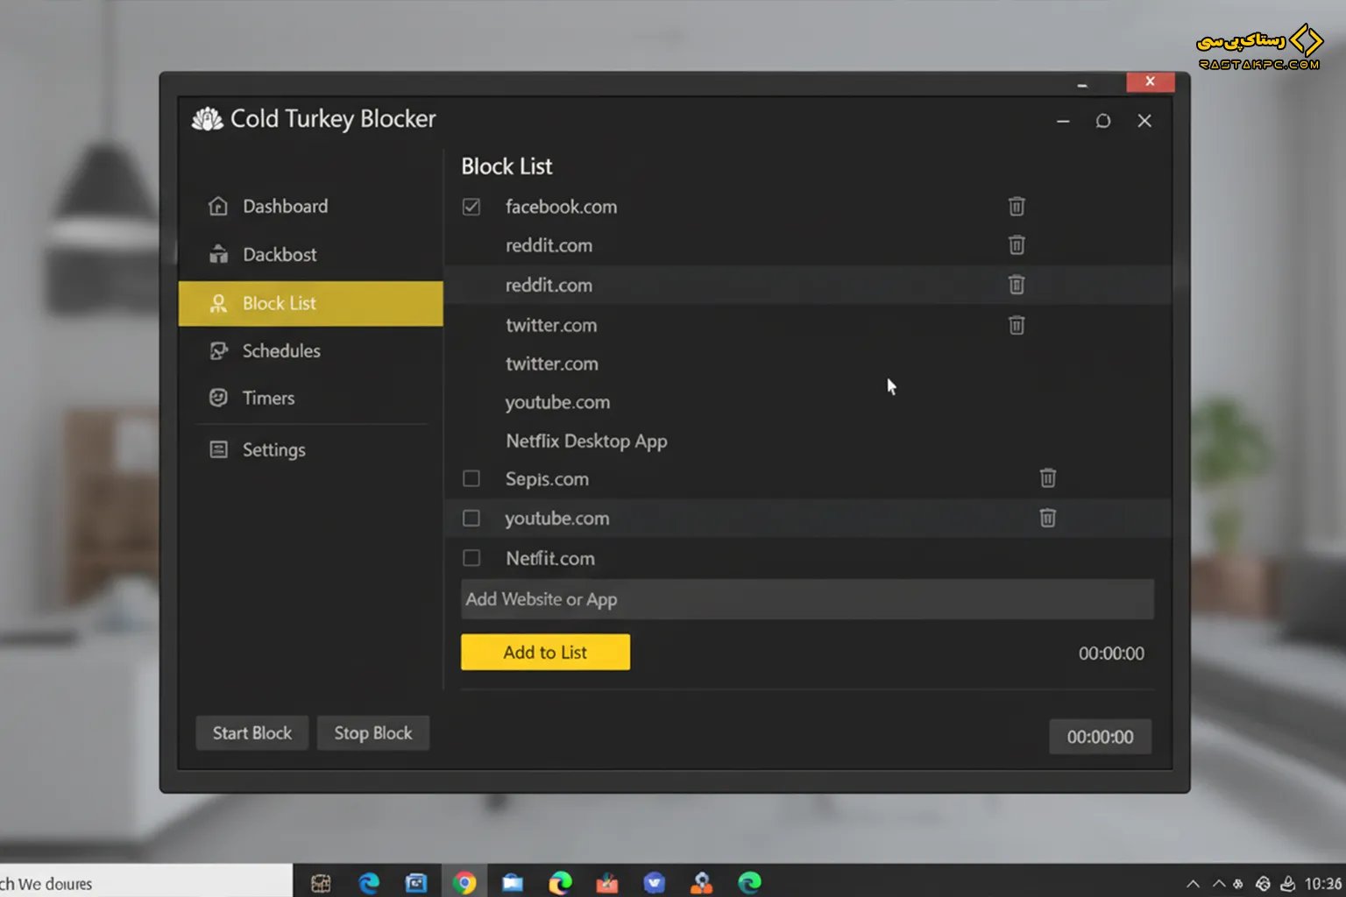Minimize the Cold Turkey Blocker window
The height and width of the screenshot is (897, 1346).
1063,121
